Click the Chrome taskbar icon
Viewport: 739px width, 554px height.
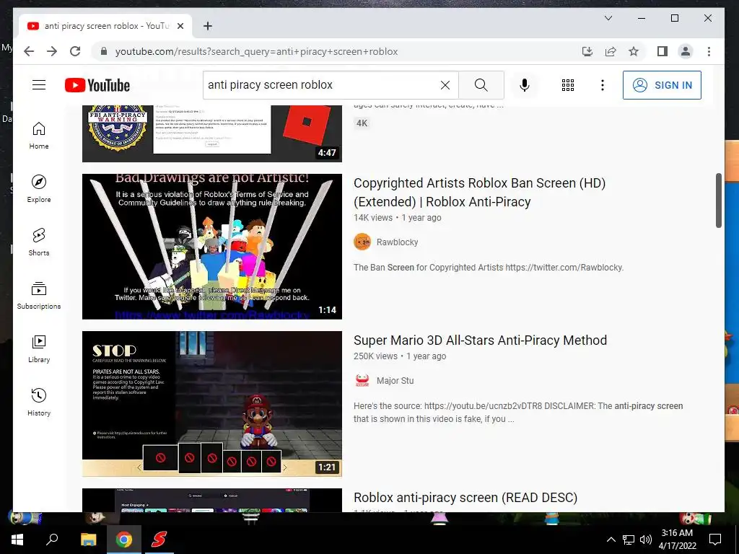123,540
